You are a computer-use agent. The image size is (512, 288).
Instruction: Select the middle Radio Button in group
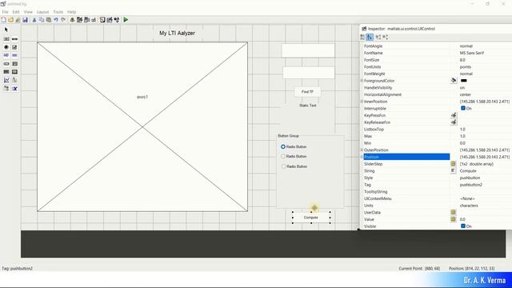click(x=283, y=157)
